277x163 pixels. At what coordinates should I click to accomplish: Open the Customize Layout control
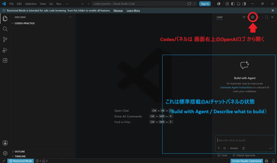pos(227,4)
